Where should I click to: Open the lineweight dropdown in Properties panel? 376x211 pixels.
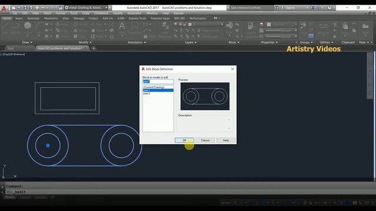[296, 30]
